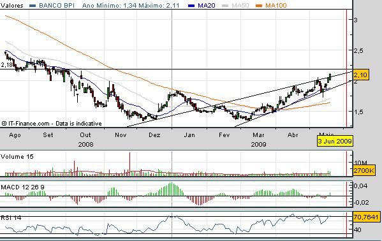Click the Dez month label on time axis
This screenshot has height=241, width=382.
tap(154, 135)
